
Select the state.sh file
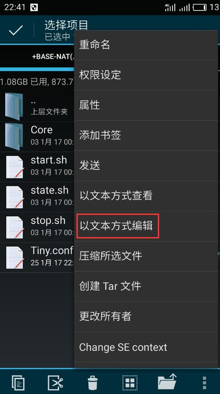(37, 197)
